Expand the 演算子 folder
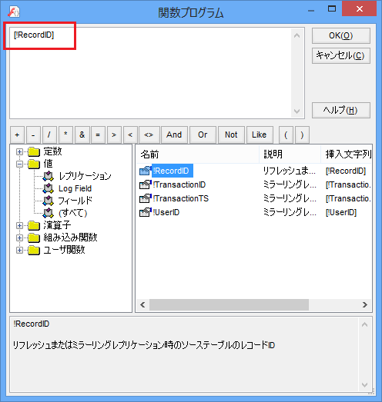The image size is (382, 402). [19, 225]
